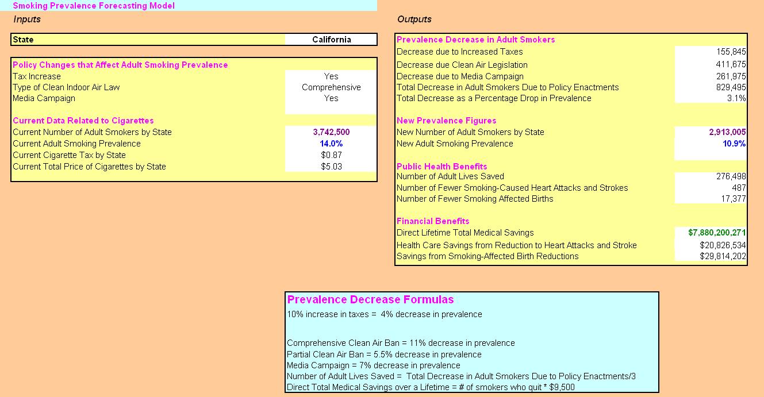764x397 pixels.
Task: Select the Number of Adult Lives Saved formula line
Action: point(461,376)
